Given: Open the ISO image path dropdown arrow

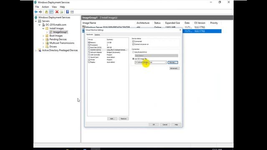Looking at the screenshot, I should pyautogui.click(x=165, y=62).
